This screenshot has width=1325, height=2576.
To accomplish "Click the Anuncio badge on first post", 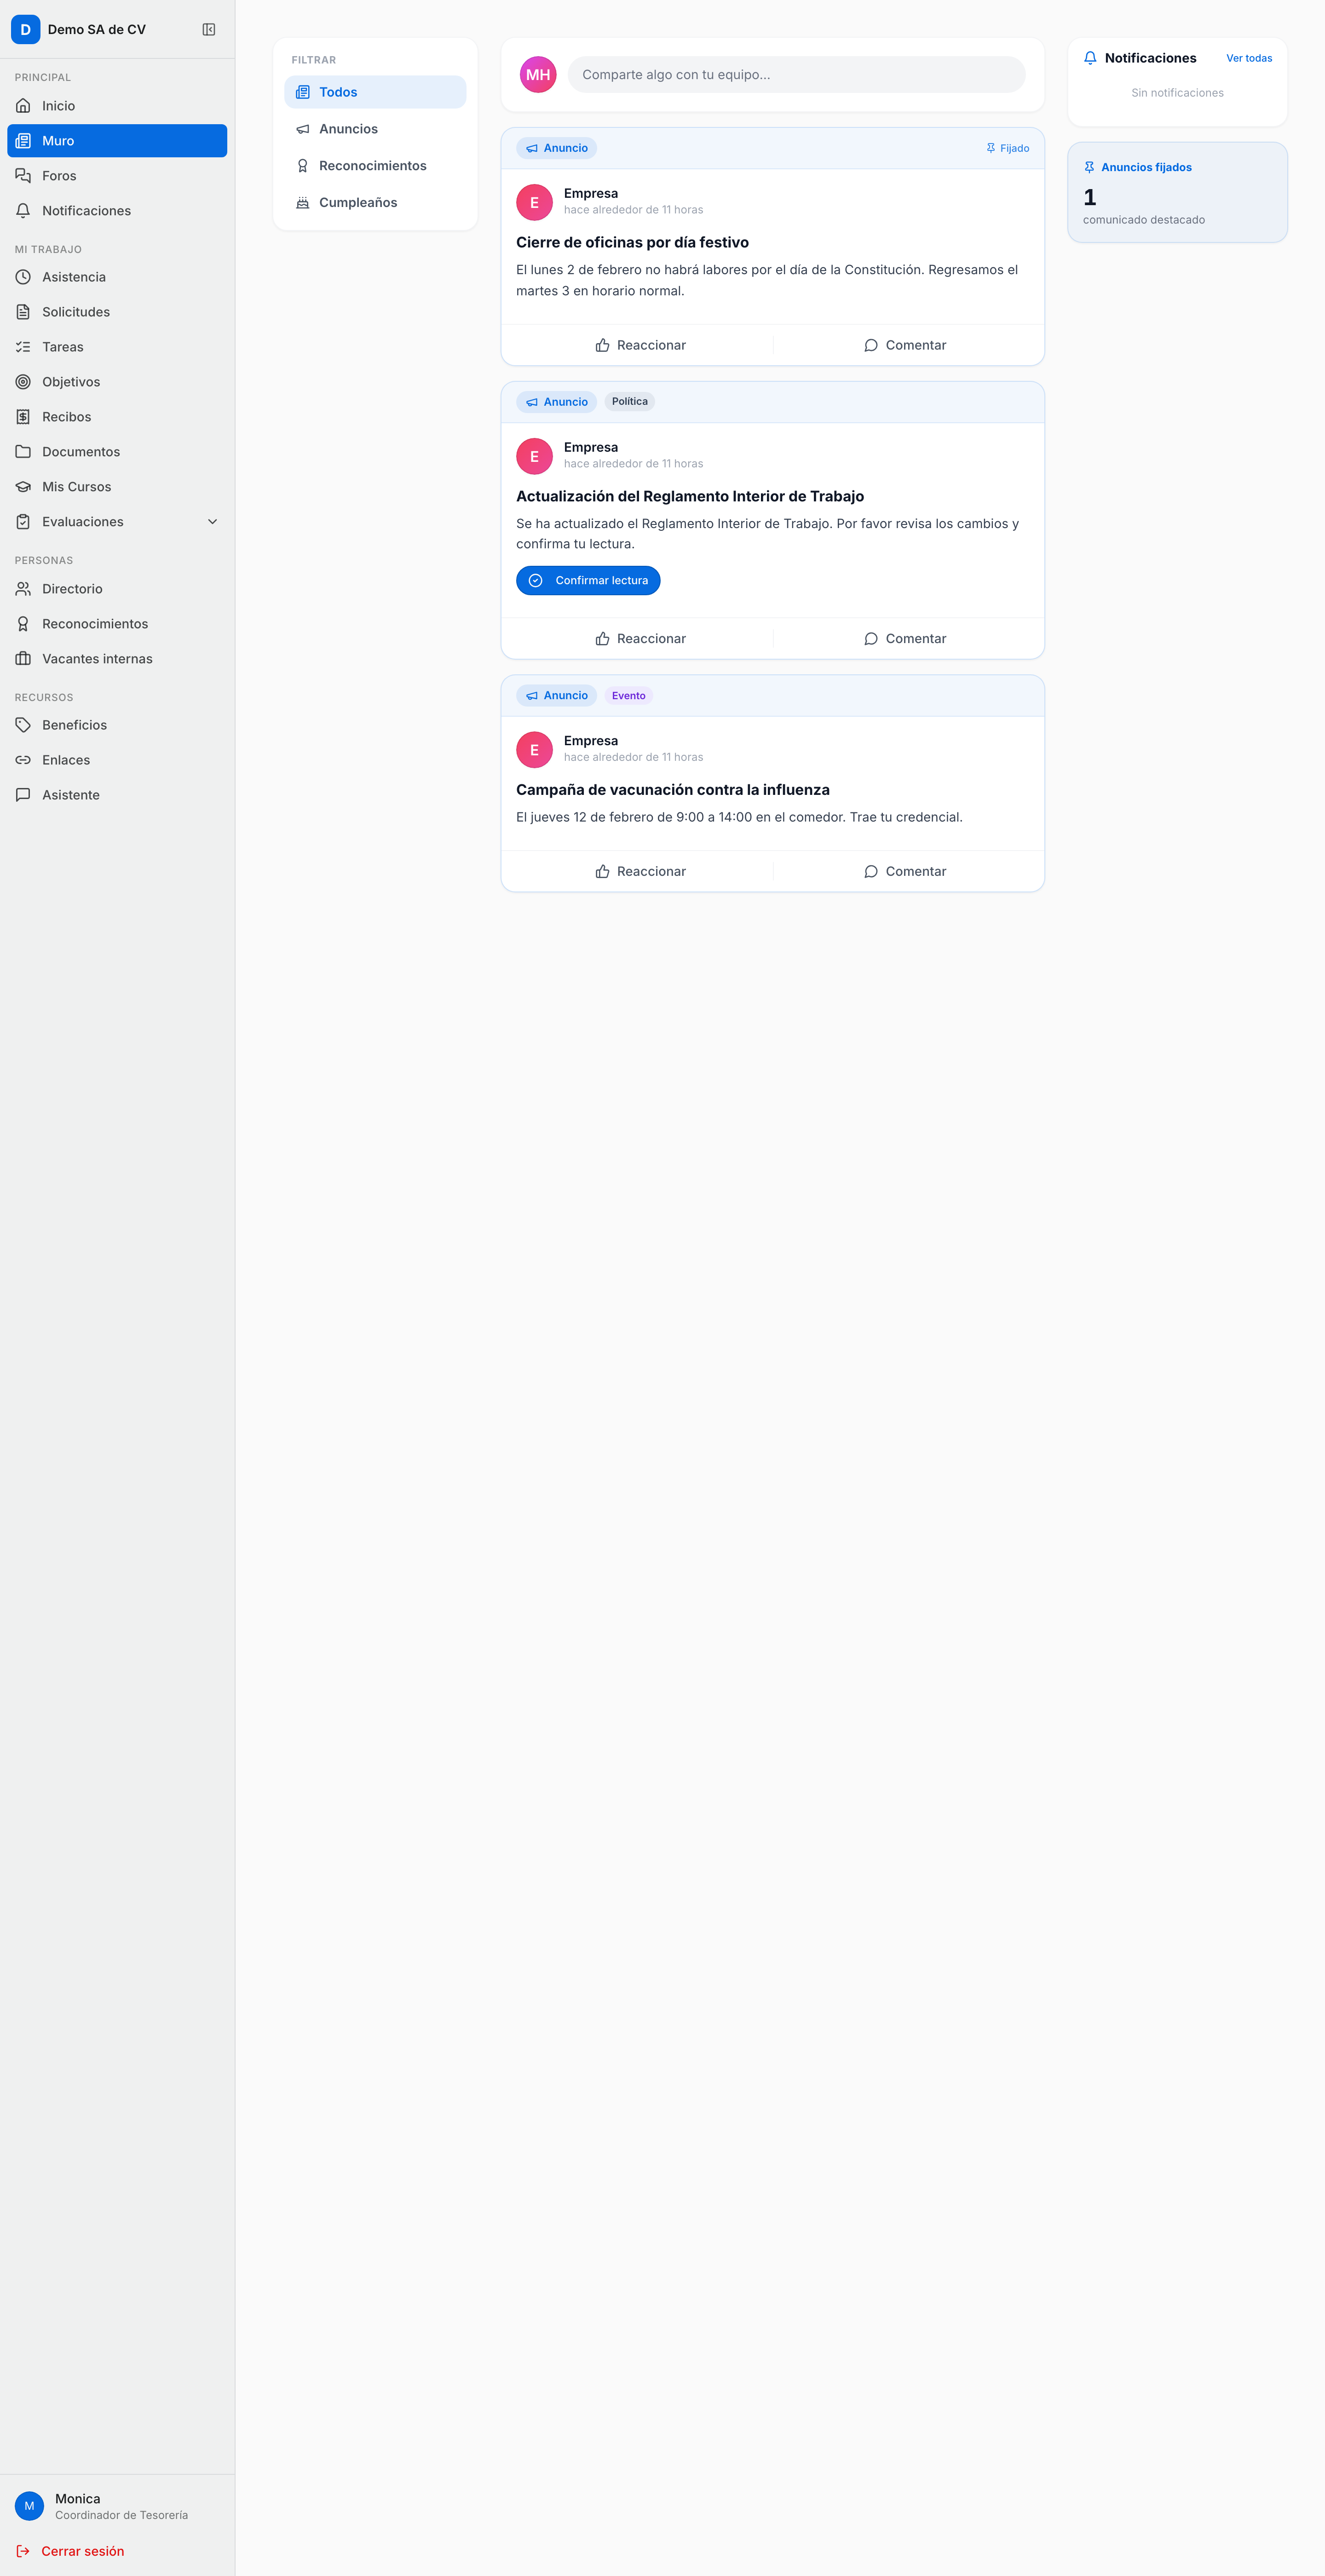I will point(557,148).
